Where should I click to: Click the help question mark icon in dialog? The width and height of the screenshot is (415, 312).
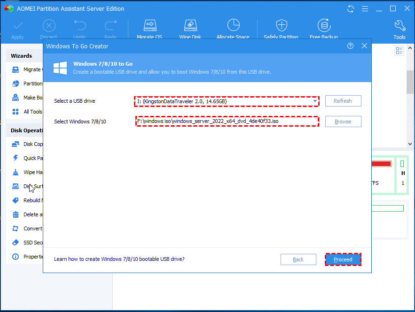click(350, 46)
